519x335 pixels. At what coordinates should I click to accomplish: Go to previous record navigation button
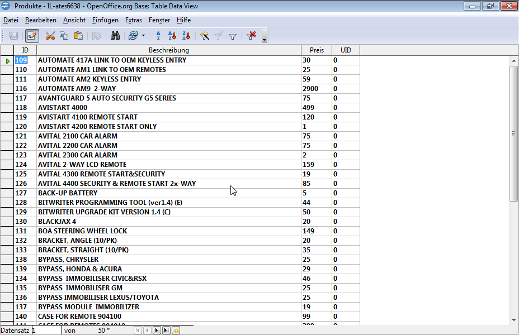147,331
